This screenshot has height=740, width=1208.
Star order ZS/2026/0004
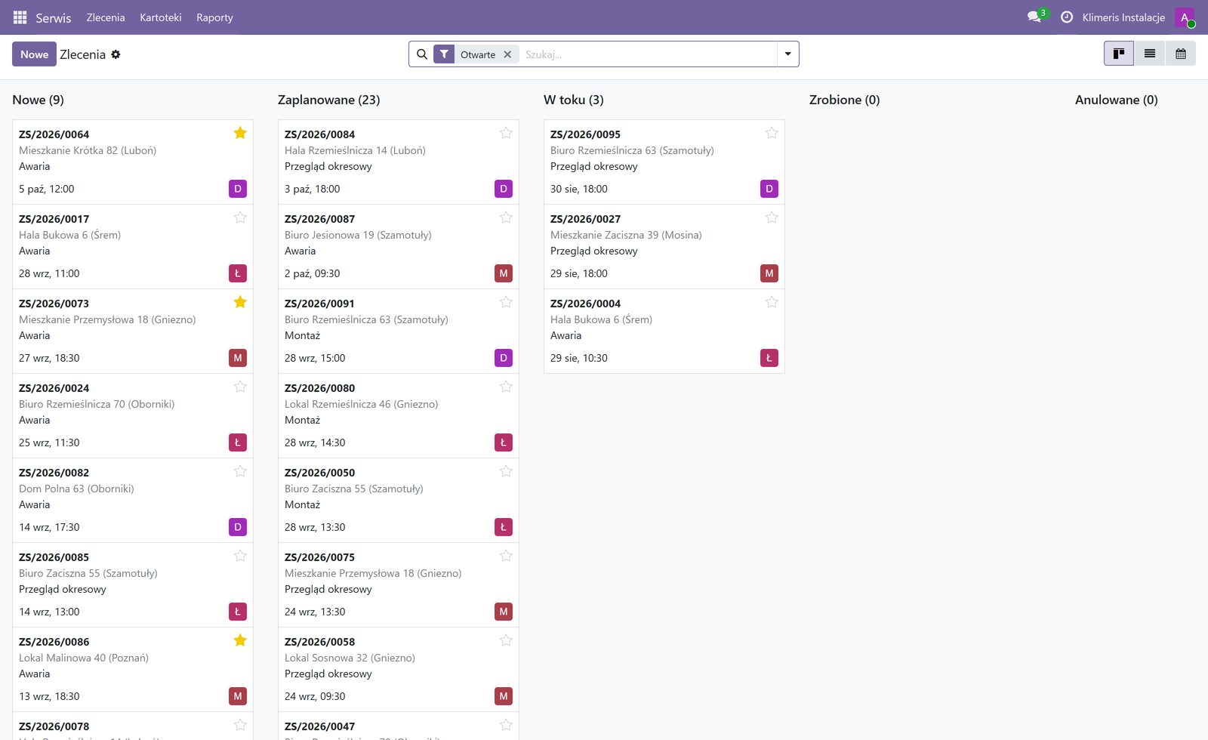point(772,302)
